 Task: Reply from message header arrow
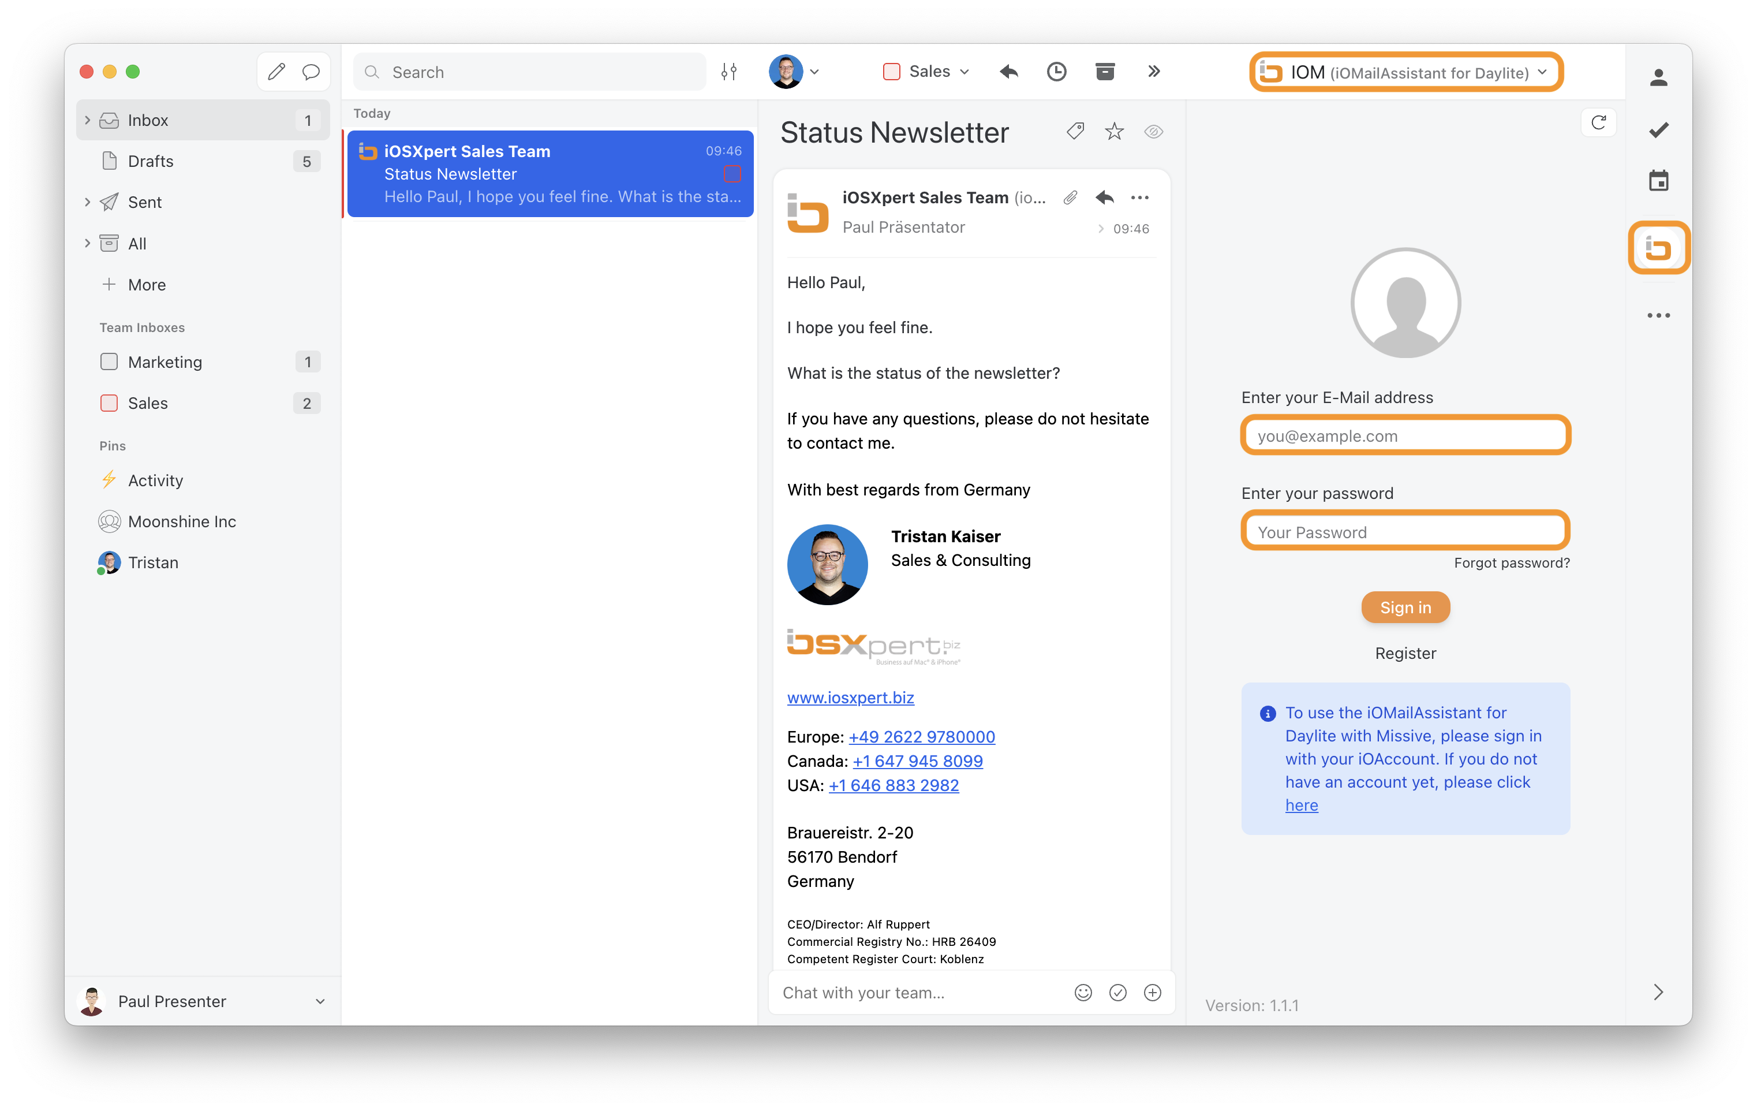1105,197
